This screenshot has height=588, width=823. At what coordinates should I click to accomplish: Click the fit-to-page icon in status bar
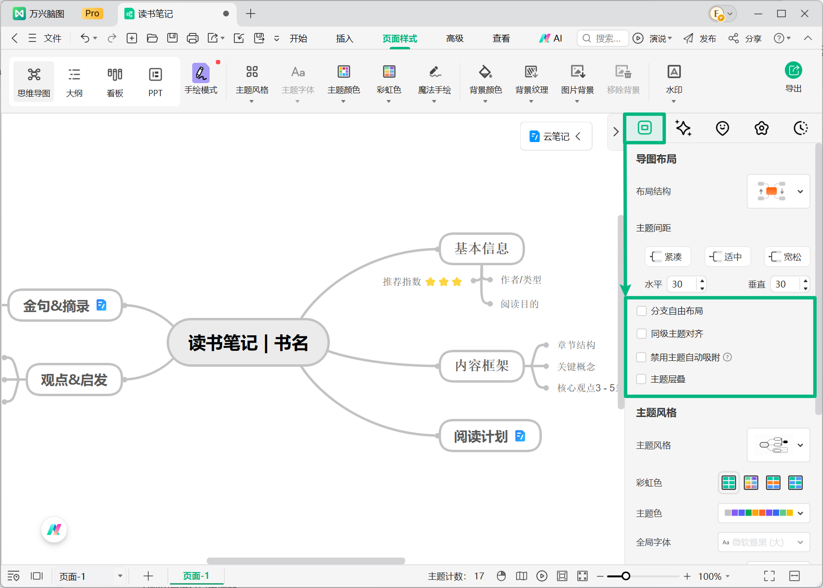coord(562,576)
